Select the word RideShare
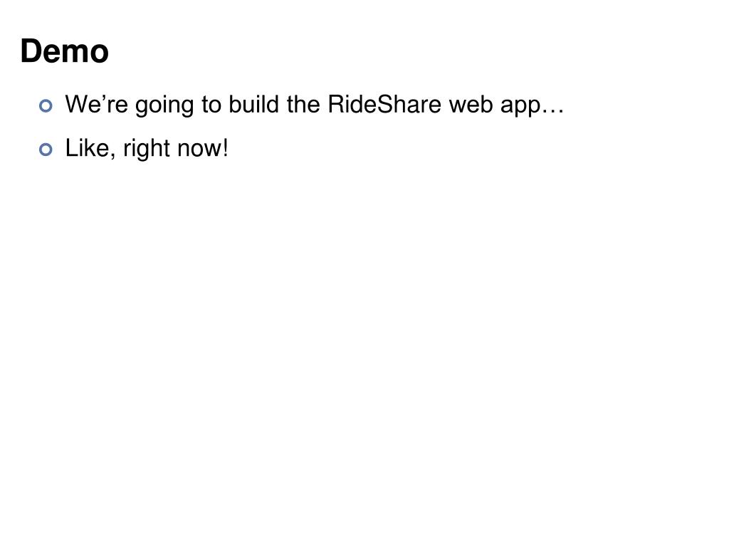729x547 pixels. [384, 104]
